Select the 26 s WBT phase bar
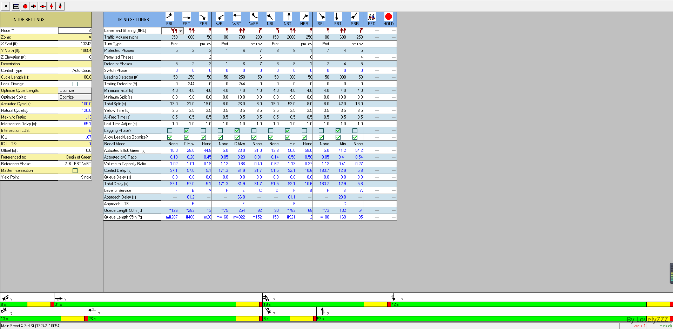This screenshot has width=673, height=329. tap(175, 318)
